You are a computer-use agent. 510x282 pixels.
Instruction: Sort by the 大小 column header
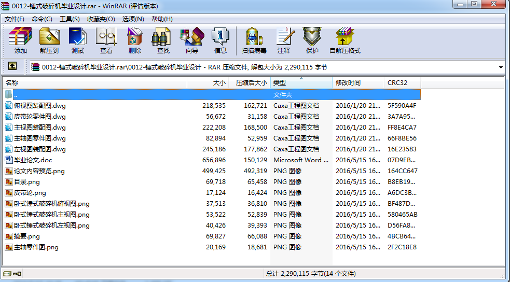point(208,82)
